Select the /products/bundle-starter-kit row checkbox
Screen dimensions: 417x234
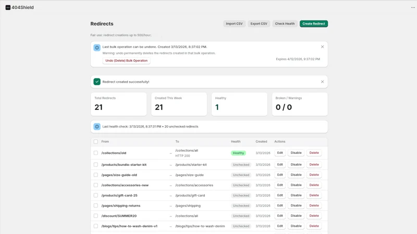pyautogui.click(x=96, y=164)
